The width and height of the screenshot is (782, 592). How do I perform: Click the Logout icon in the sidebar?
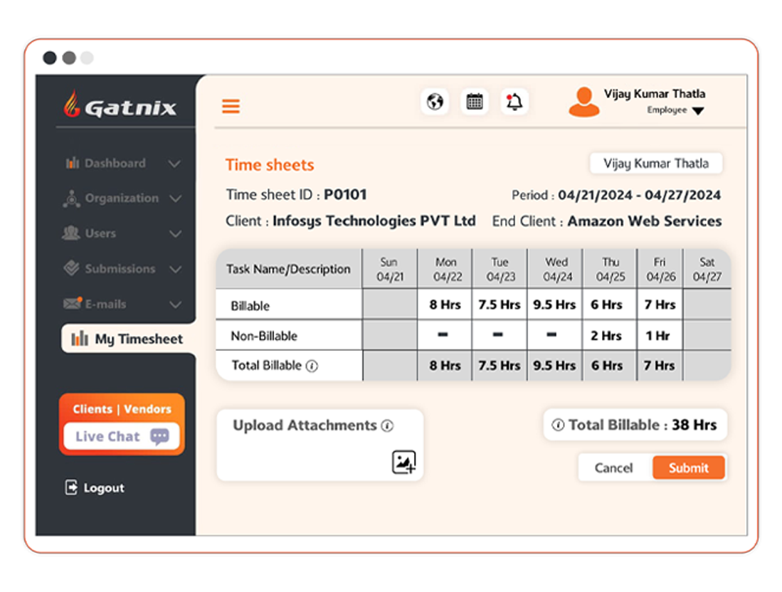(x=73, y=487)
